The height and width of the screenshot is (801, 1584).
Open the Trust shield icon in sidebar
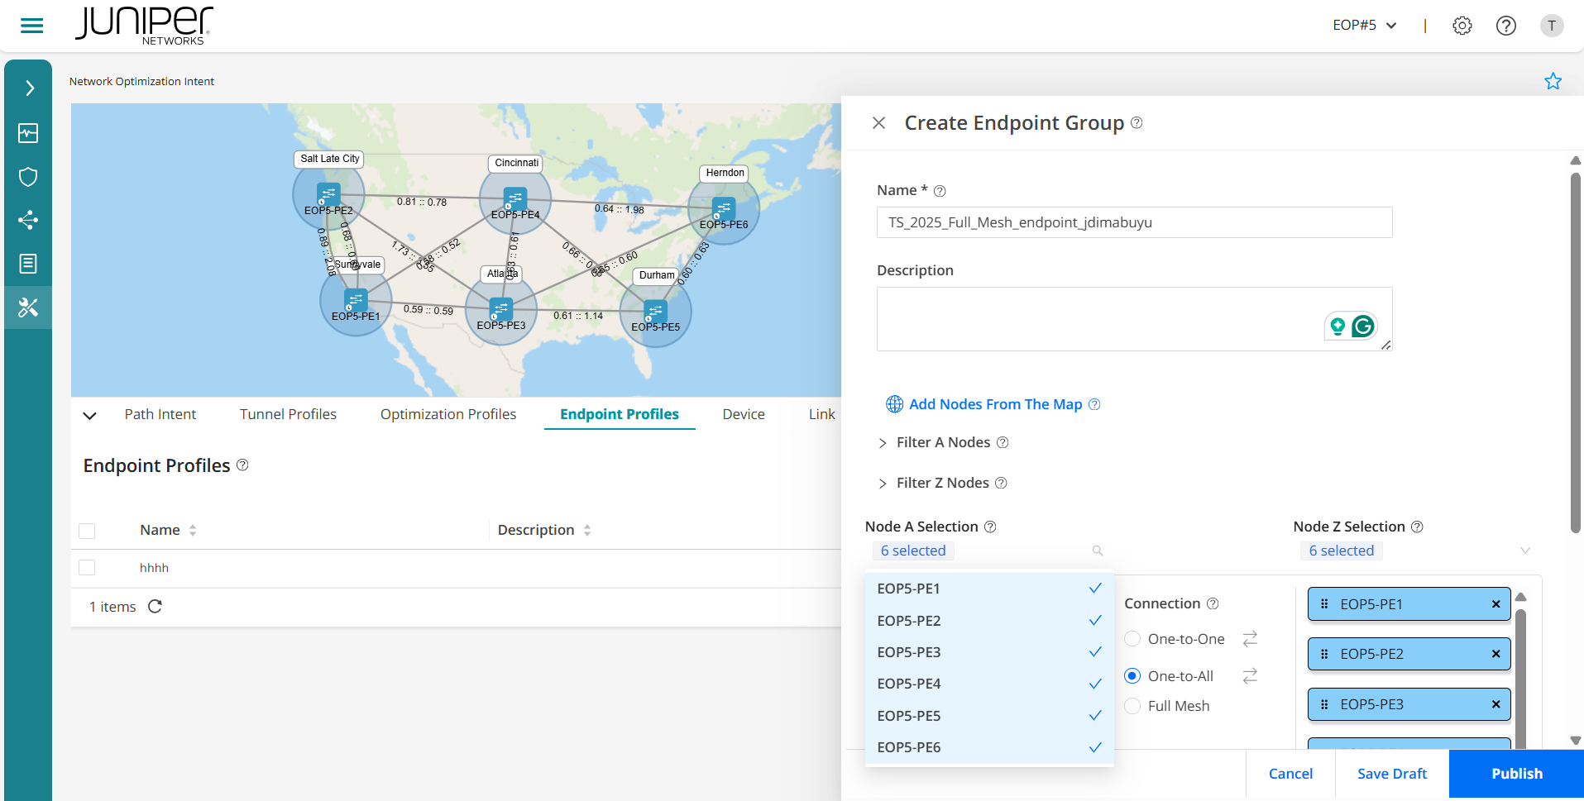coord(28,177)
